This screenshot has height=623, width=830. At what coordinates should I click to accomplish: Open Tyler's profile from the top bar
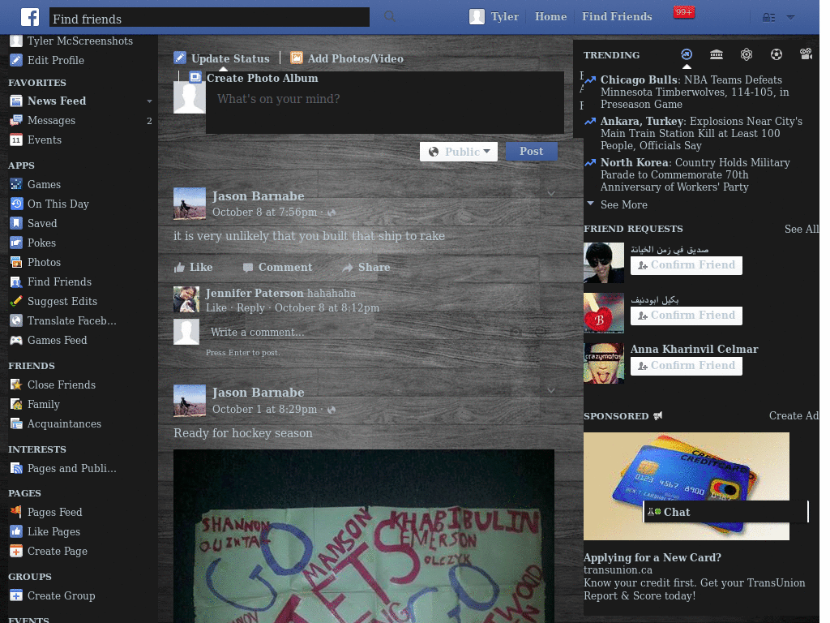pyautogui.click(x=494, y=16)
